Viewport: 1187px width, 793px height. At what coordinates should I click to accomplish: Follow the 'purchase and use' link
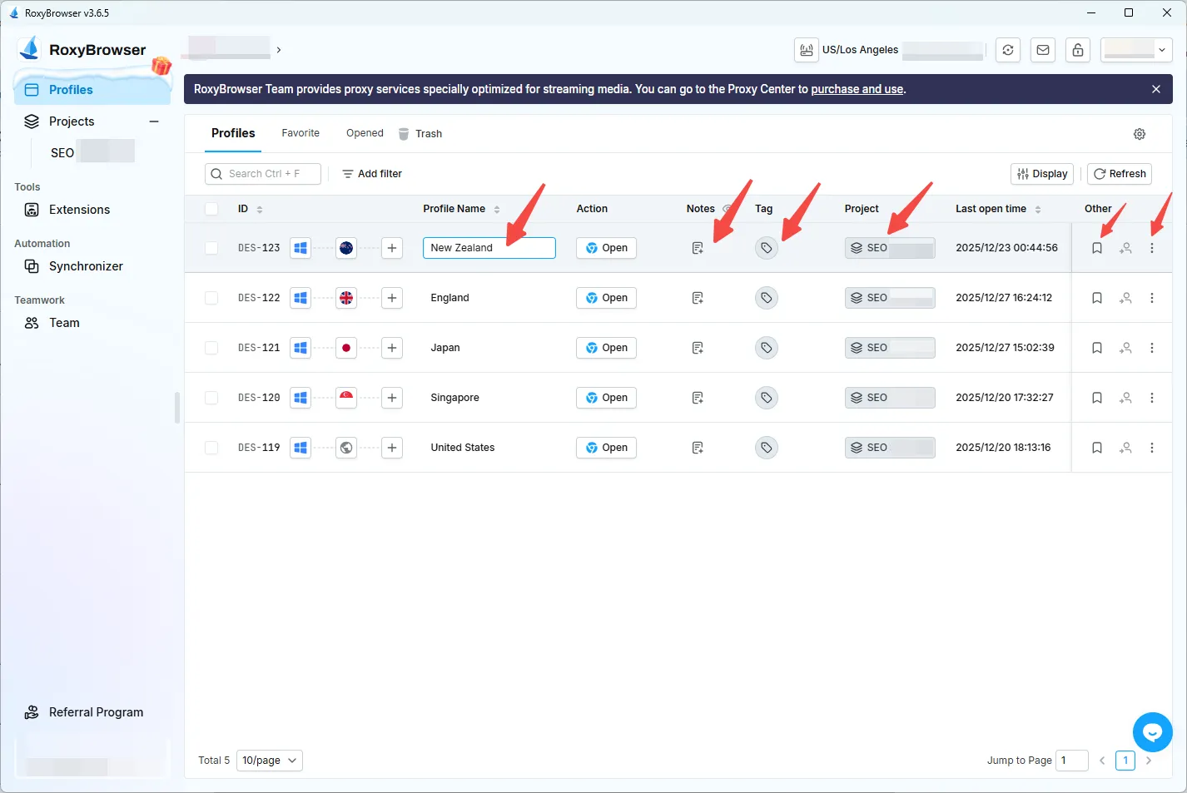coord(857,89)
